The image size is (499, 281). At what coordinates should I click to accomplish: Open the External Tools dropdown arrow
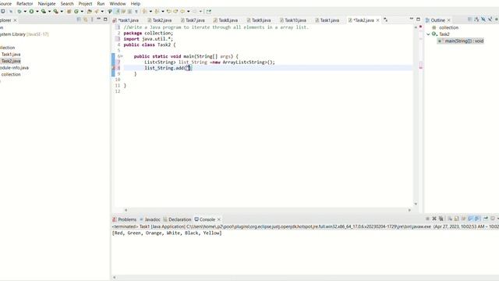[62, 12]
